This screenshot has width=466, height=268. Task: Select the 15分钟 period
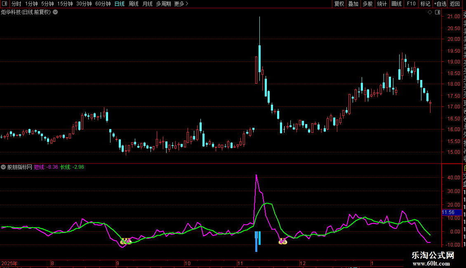coord(65,4)
